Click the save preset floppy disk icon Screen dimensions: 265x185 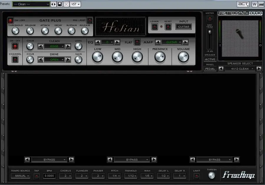[60, 4]
